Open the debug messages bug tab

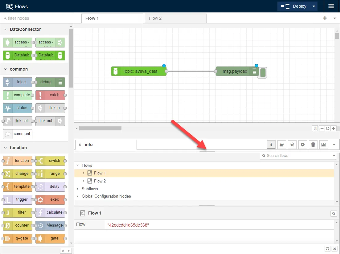pos(292,145)
